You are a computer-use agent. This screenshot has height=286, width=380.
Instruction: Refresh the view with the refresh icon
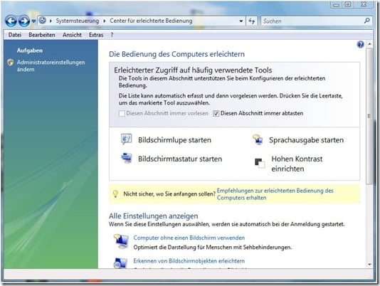252,21
